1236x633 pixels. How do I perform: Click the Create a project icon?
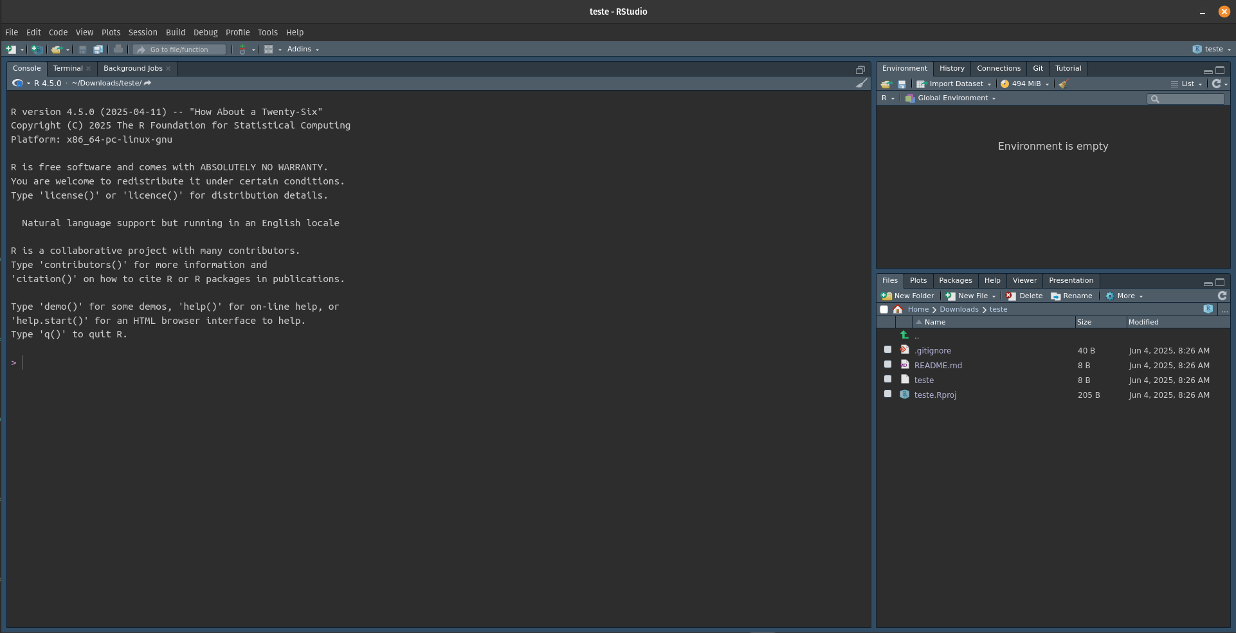tap(37, 49)
